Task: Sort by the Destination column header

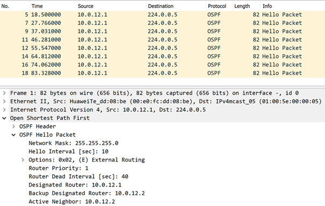Action: [176, 6]
